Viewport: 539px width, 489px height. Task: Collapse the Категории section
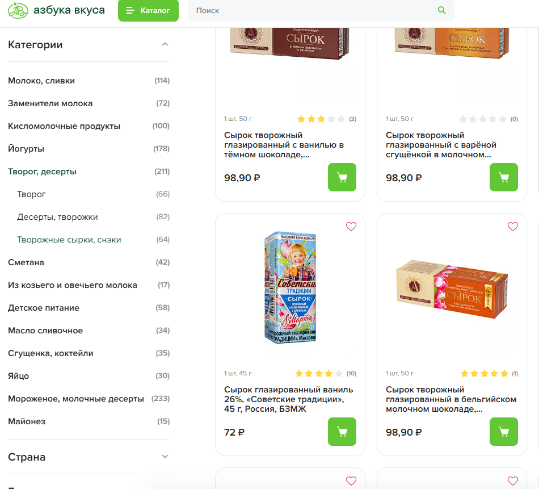click(165, 44)
